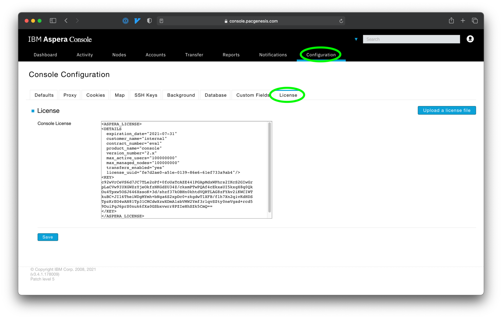Click the Patch level 5 text
This screenshot has width=502, height=319.
43,279
